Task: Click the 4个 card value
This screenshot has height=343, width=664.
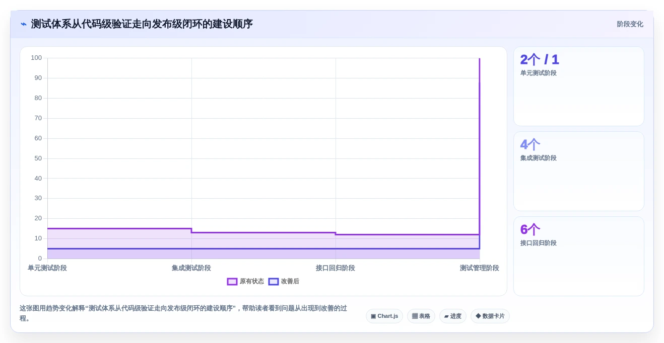Action: click(530, 144)
